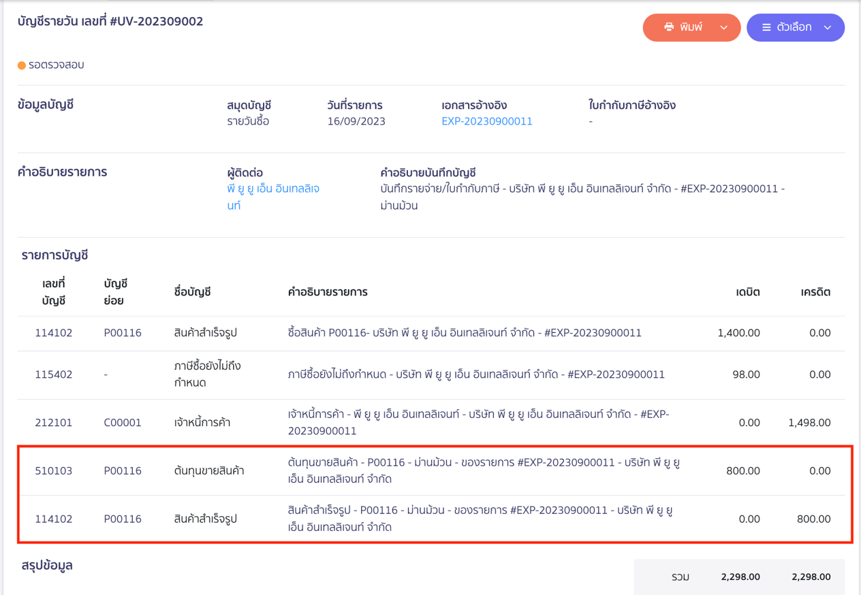The width and height of the screenshot is (861, 595).
Task: Click the orange รอตรวจสอบ status dot
Action: point(22,65)
